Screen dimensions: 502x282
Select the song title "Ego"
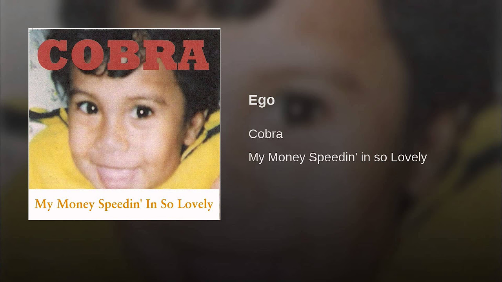(262, 100)
